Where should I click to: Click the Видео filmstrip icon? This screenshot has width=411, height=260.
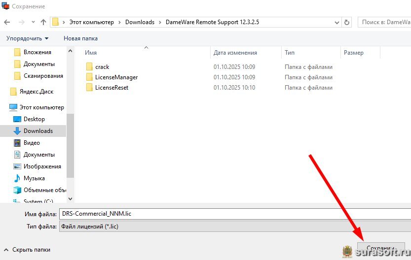(x=17, y=143)
